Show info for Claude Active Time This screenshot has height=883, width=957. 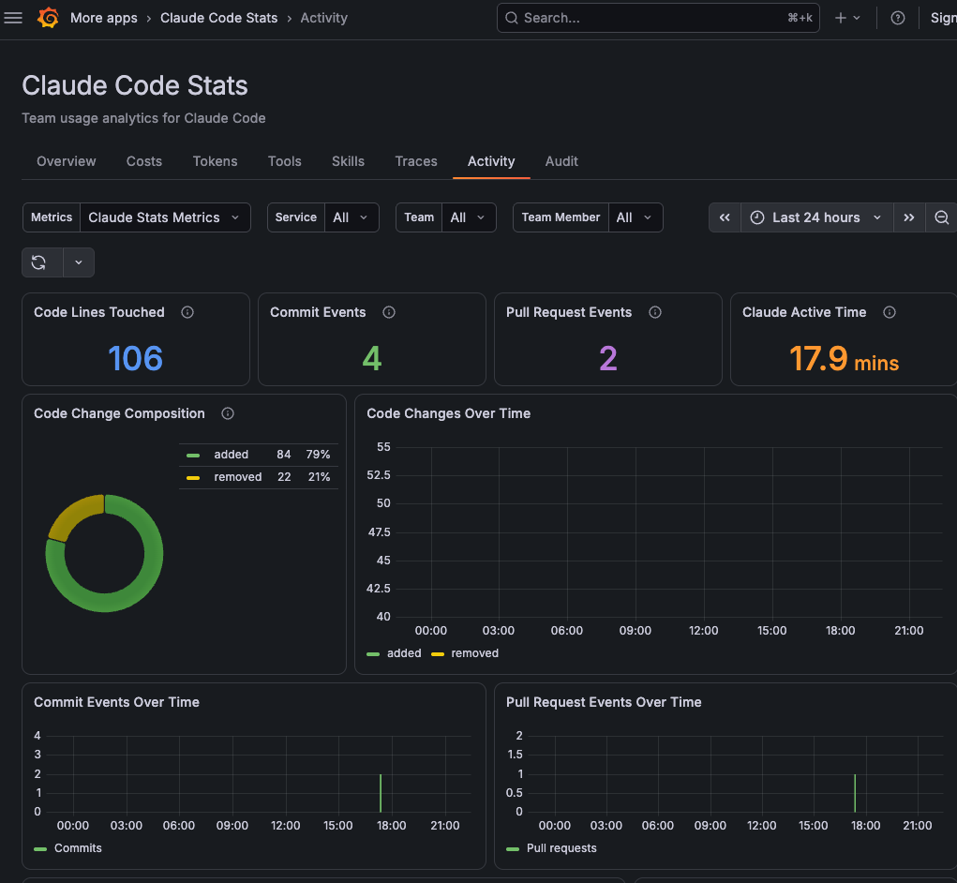point(890,312)
